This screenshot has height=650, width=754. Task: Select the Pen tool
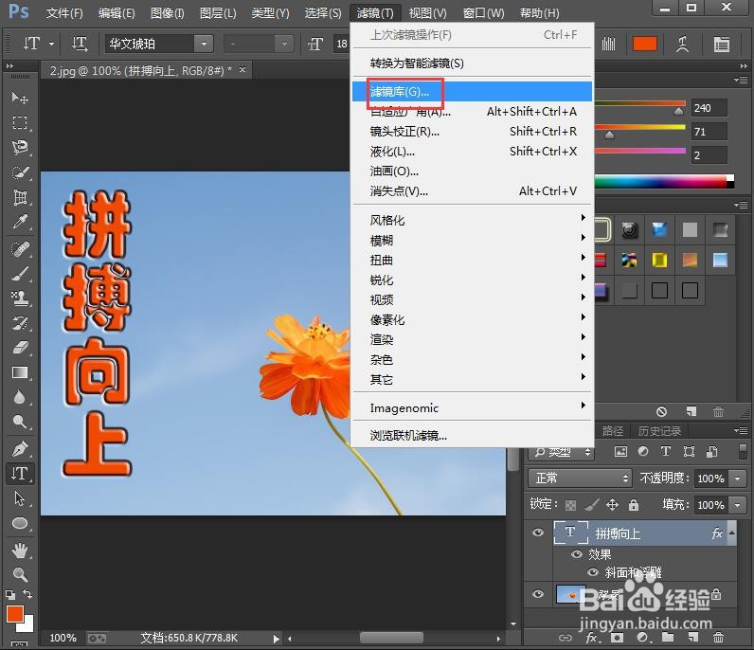click(20, 448)
